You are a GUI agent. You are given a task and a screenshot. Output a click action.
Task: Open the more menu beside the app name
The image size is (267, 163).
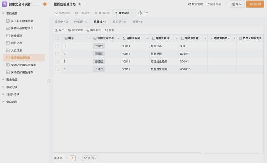tap(39, 4)
